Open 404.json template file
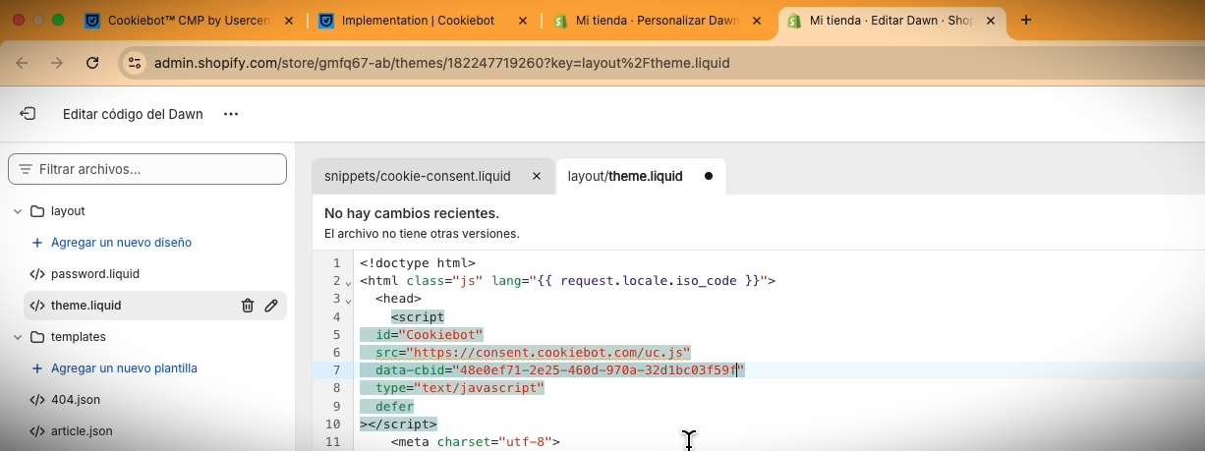The width and height of the screenshot is (1205, 451). [76, 400]
